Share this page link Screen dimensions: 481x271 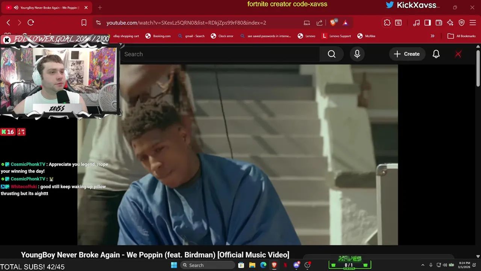[319, 23]
